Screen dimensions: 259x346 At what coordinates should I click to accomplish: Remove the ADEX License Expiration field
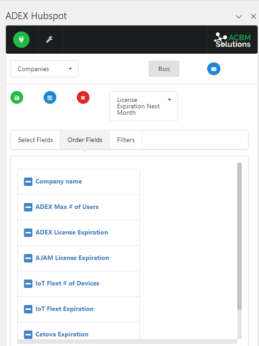(x=28, y=233)
